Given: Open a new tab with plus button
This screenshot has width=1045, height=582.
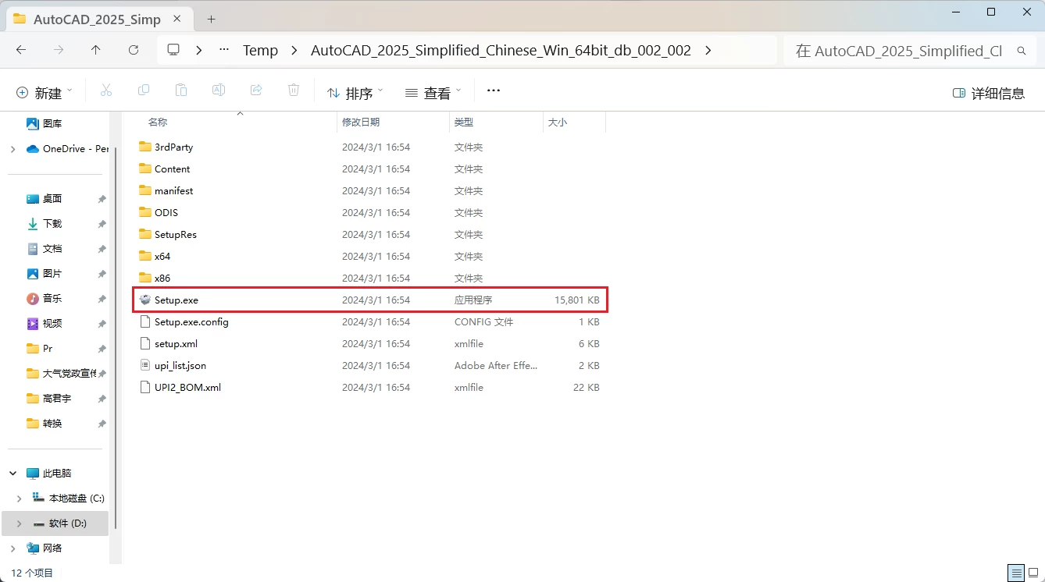Looking at the screenshot, I should pos(211,20).
